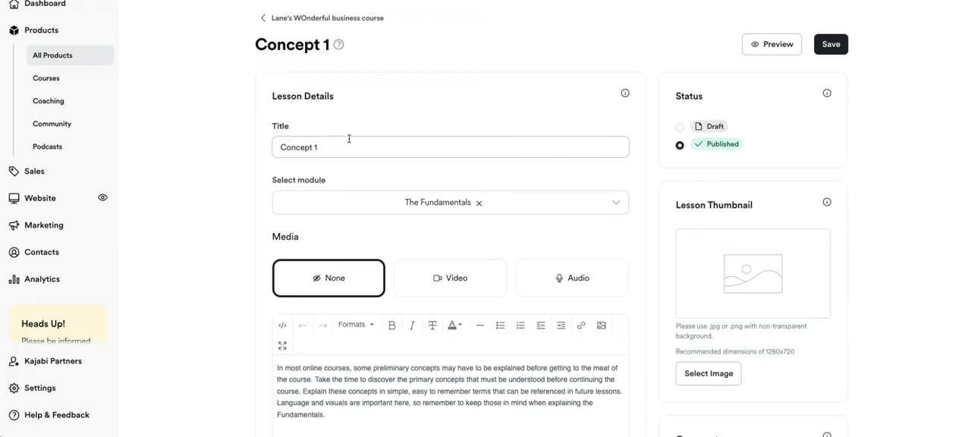This screenshot has height=437, width=971.
Task: Insert a link via toolbar icon
Action: 581,325
